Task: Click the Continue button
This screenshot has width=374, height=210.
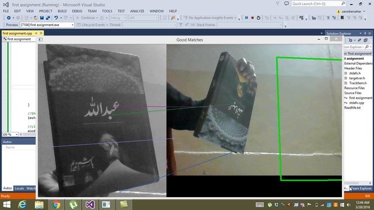Action: pos(86,17)
